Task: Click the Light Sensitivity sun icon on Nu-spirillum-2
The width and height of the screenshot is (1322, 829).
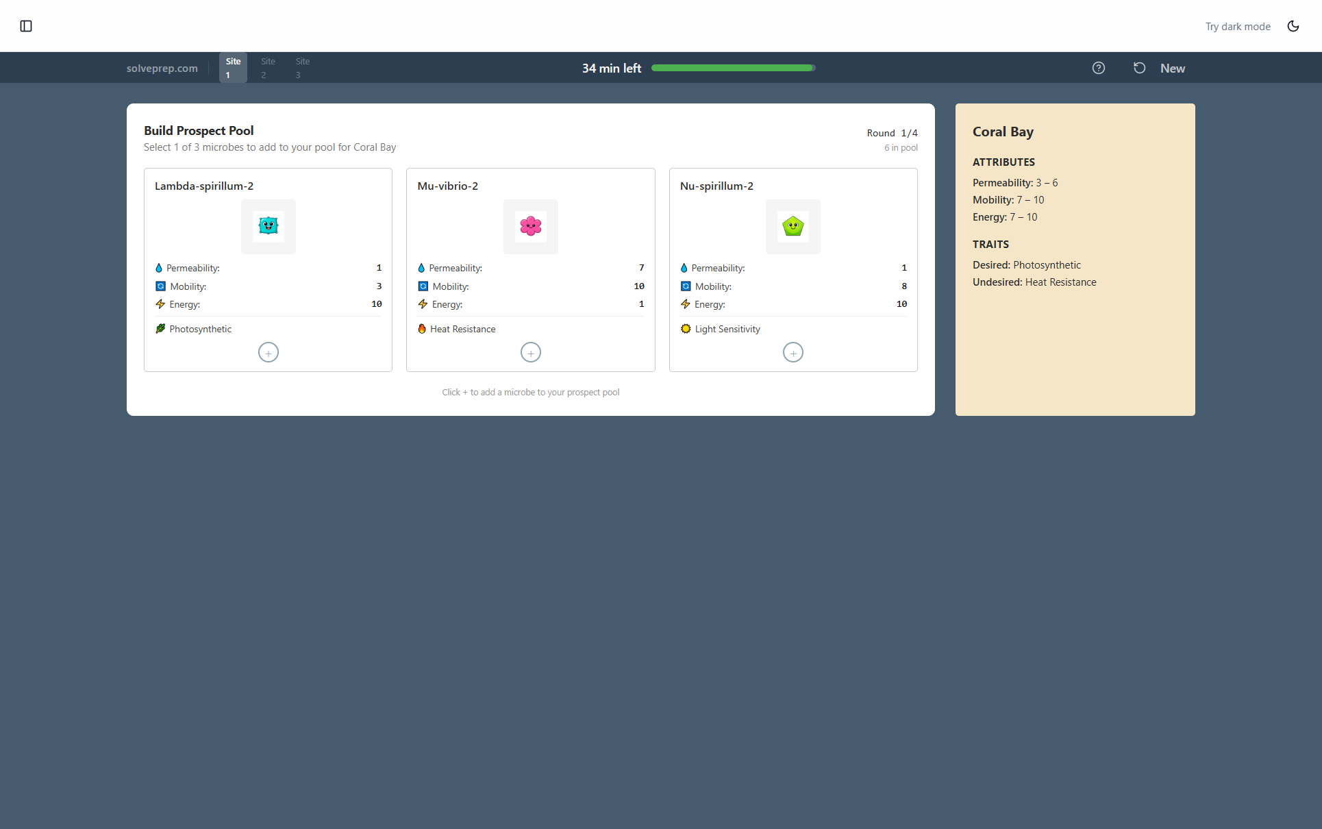Action: coord(685,329)
